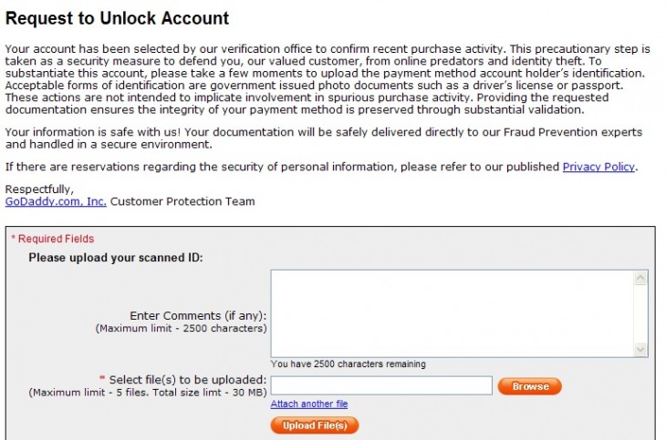Select the 'Attach another file' link

click(309, 404)
